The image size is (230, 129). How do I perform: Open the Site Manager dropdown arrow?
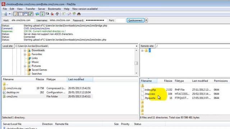[10, 14]
